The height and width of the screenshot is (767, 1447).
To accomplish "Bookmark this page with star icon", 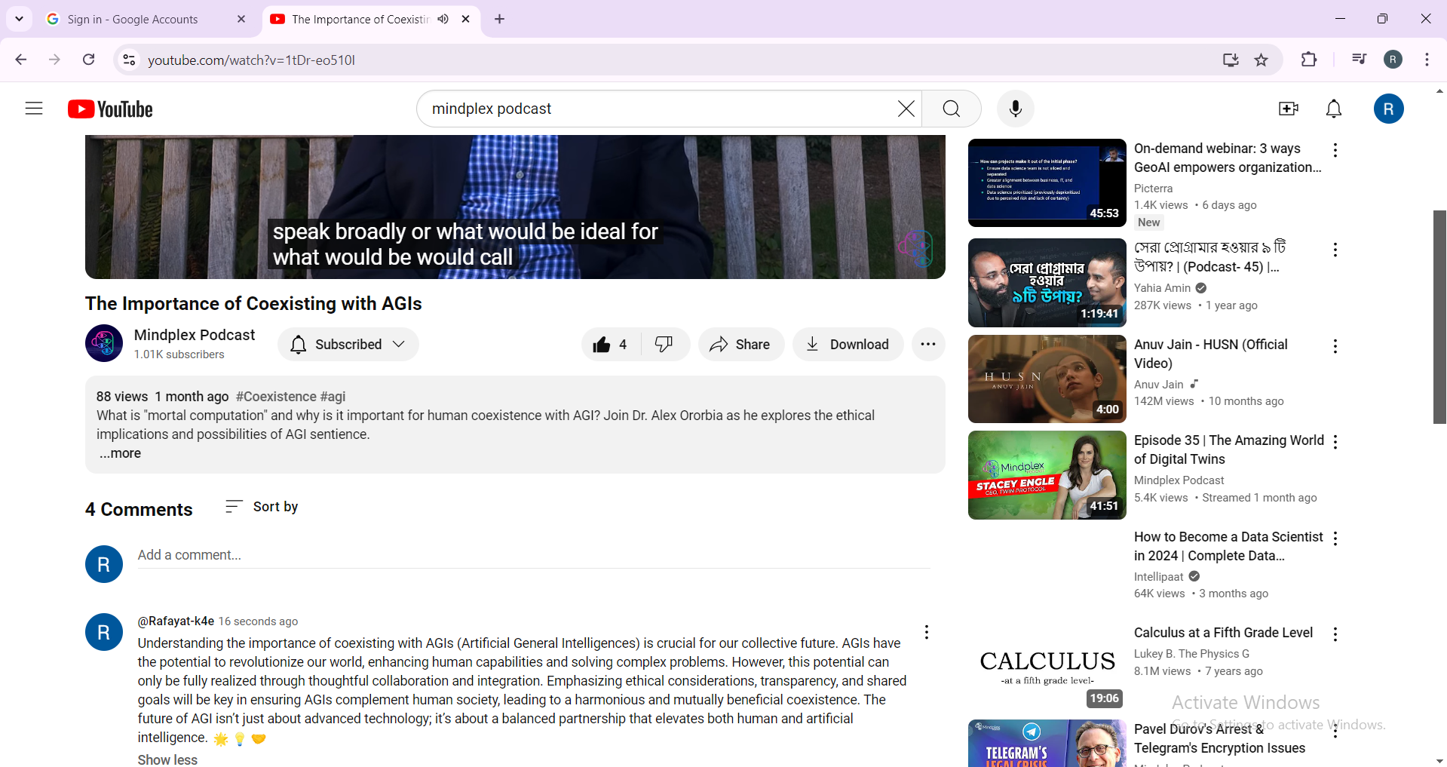I will [1262, 60].
